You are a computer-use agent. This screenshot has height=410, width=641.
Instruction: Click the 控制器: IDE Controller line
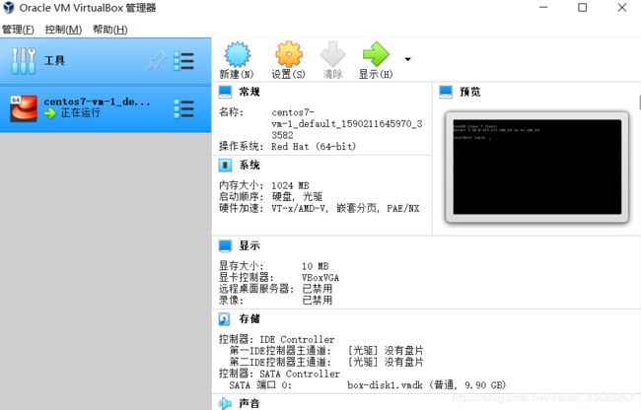[277, 339]
